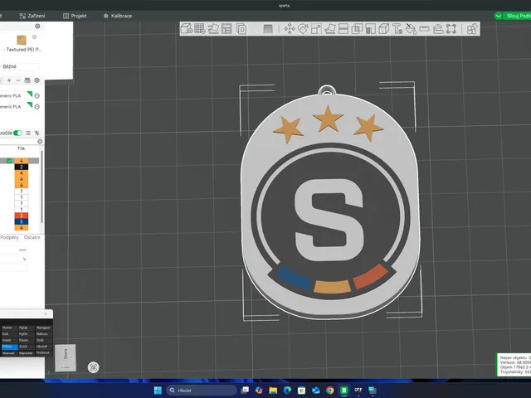The image size is (531, 398).
Task: Select the Text shape tool
Action: click(397, 29)
